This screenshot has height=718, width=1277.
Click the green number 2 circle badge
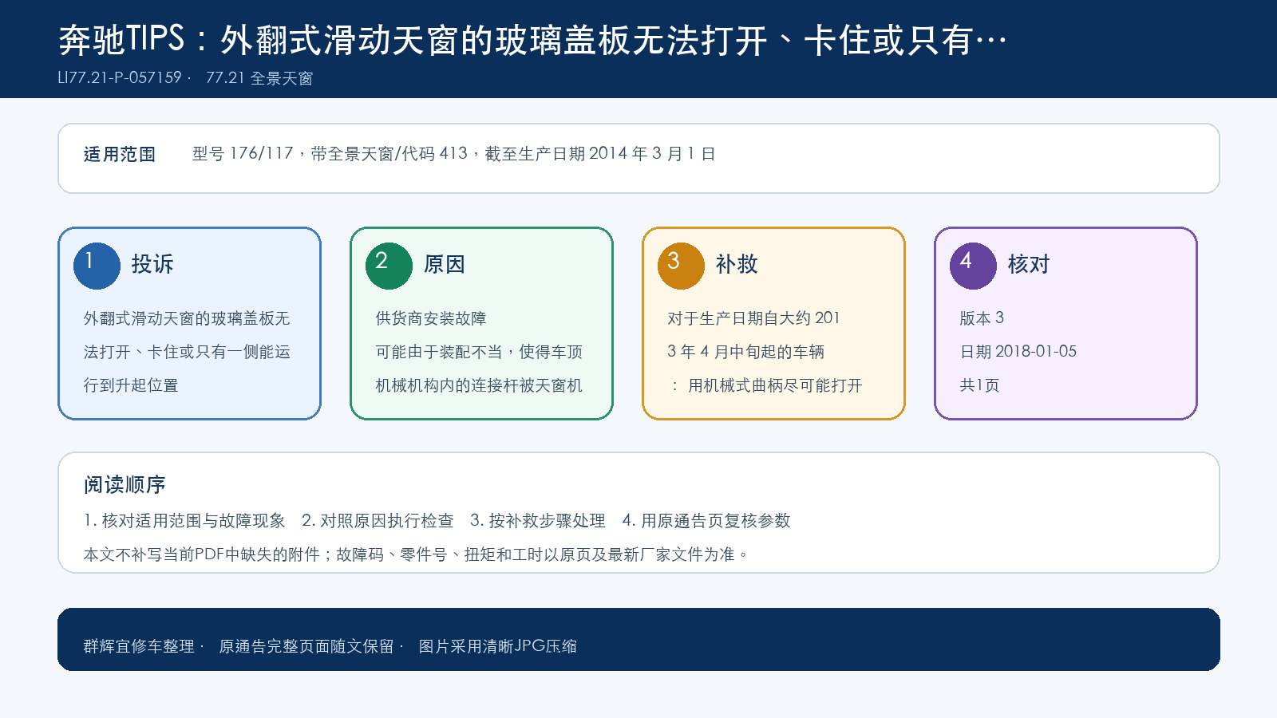389,266
